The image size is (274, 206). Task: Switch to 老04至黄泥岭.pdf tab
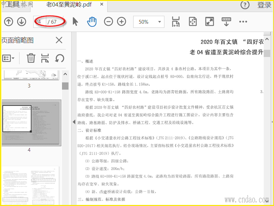point(69,4)
